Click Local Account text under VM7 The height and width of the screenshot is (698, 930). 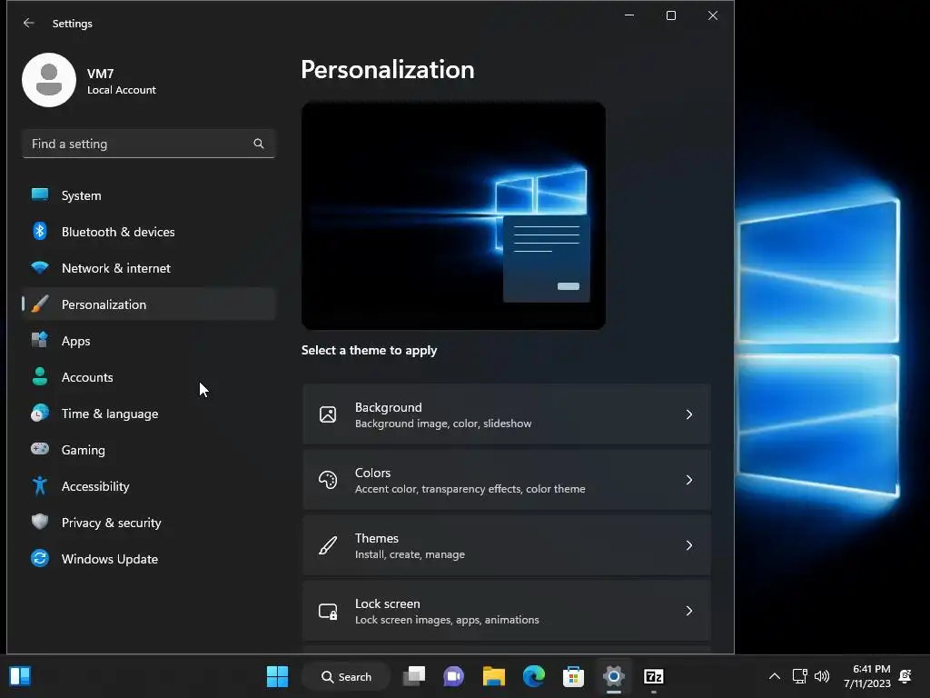pos(122,90)
